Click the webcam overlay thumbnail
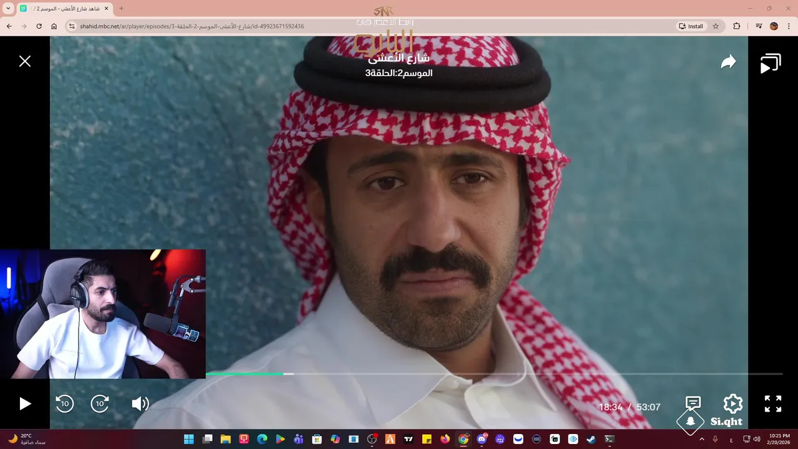 (x=103, y=314)
